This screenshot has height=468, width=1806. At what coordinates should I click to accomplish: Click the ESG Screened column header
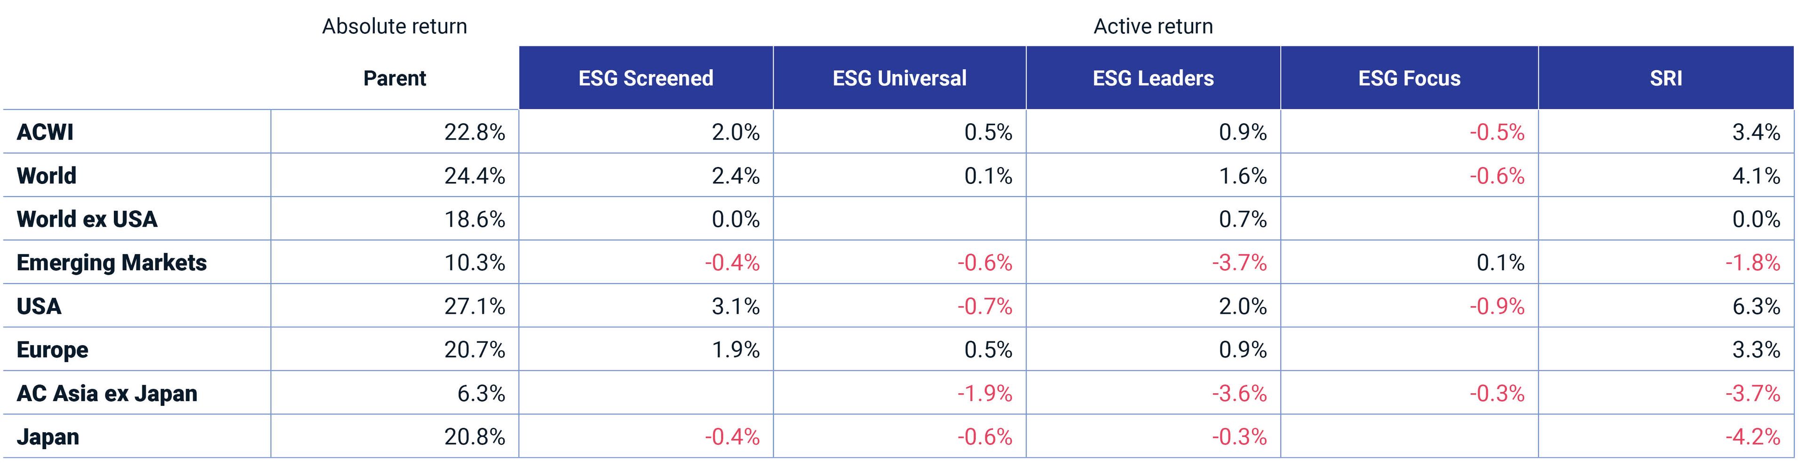tap(645, 78)
